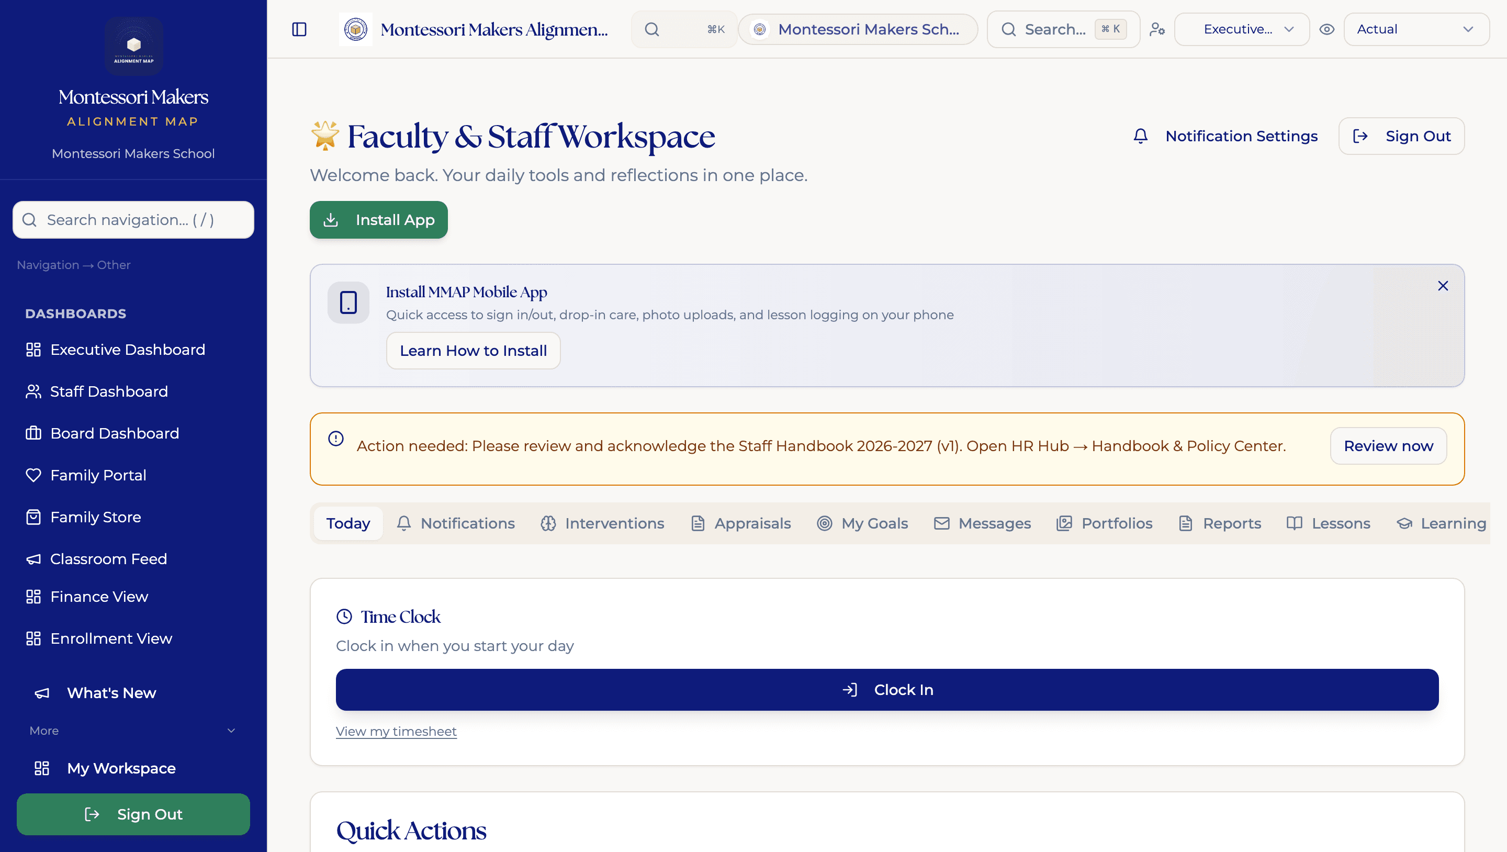This screenshot has height=852, width=1507.
Task: Open Finance View in sidebar
Action: [133, 597]
